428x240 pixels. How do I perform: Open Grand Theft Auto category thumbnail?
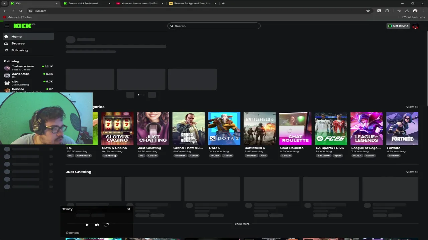(188, 128)
